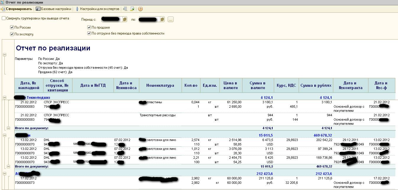Uncheck the 'По России' checkbox

click(x=12, y=27)
